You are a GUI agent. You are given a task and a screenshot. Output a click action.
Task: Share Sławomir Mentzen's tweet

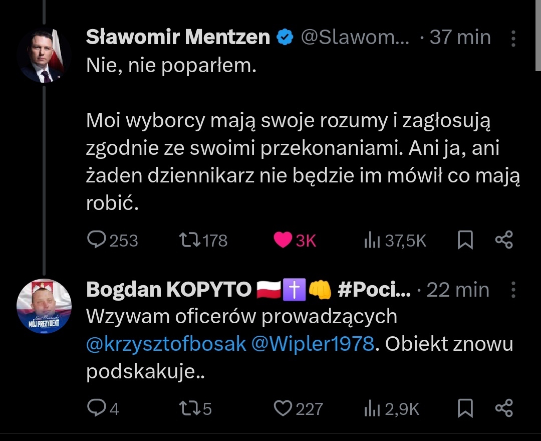[x=504, y=241]
